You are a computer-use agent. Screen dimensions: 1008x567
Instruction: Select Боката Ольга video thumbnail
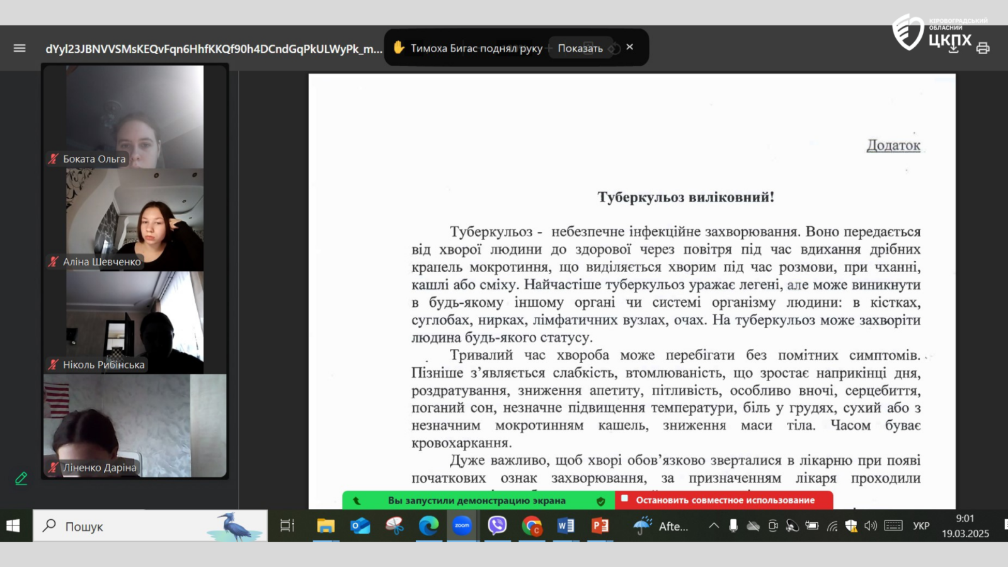pyautogui.click(x=135, y=117)
